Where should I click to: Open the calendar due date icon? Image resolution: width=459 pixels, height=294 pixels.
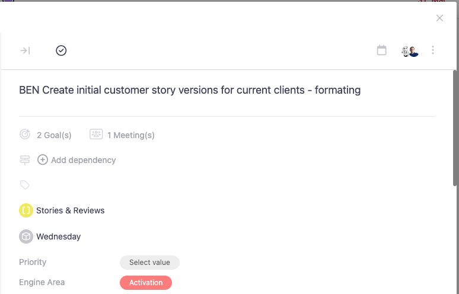382,51
